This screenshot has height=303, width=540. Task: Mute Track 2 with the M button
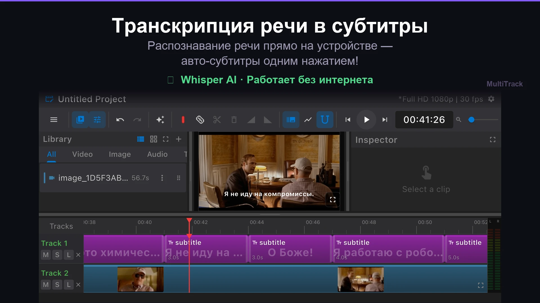(x=46, y=285)
